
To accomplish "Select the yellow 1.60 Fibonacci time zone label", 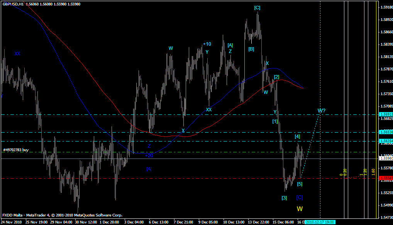I will [x=373, y=172].
